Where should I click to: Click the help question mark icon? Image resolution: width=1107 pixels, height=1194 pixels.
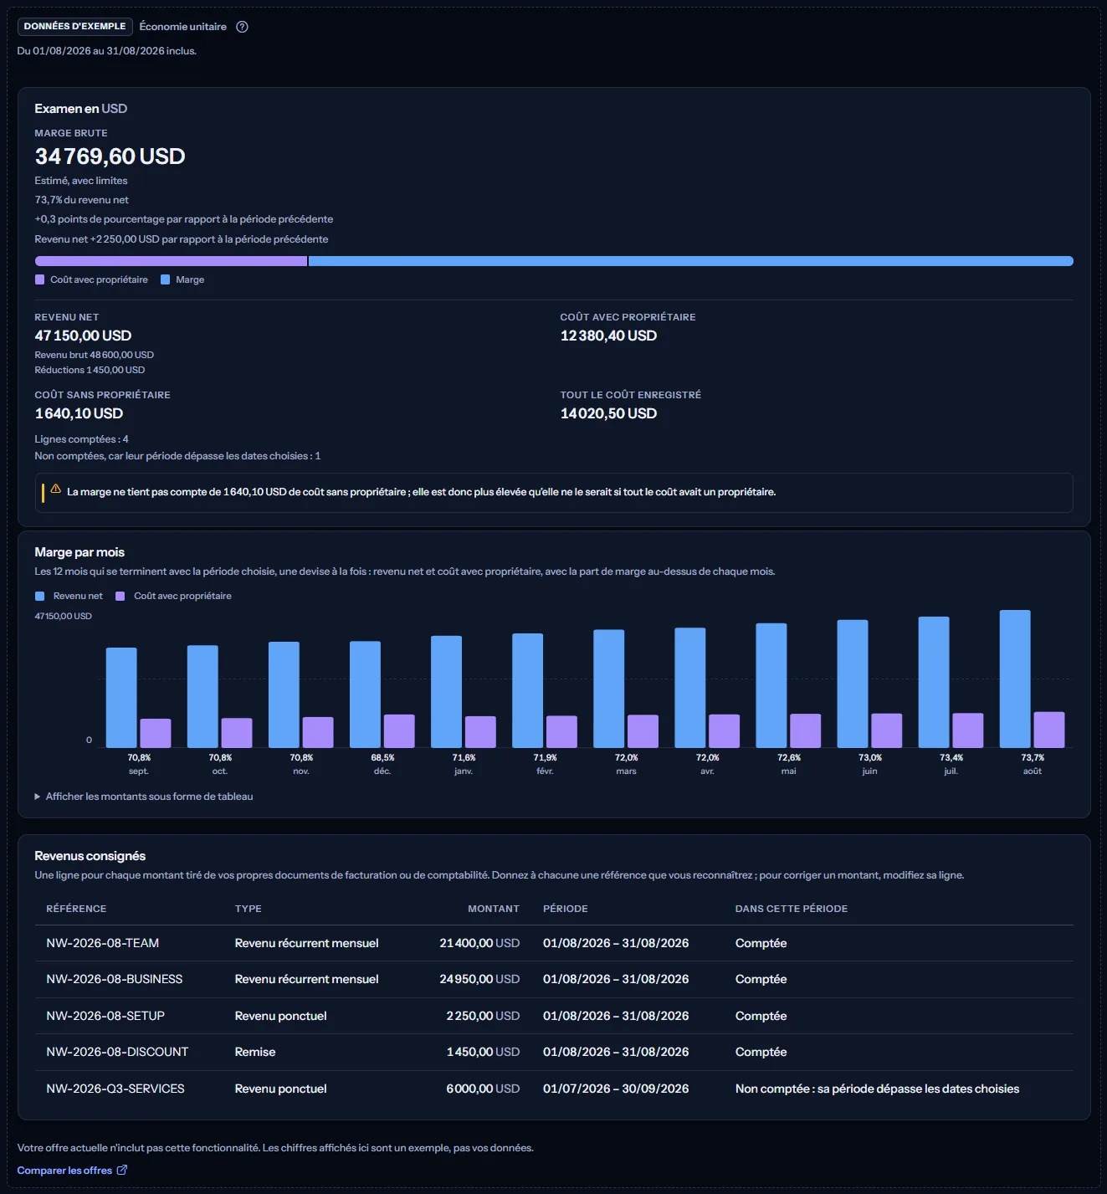242,27
